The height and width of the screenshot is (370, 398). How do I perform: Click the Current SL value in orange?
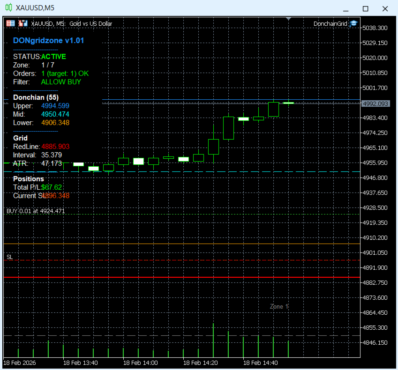pos(56,196)
